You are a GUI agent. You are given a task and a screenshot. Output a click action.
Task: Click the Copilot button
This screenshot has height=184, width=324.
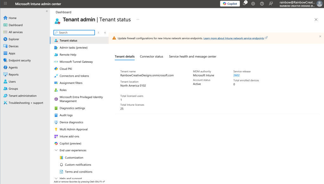pos(231,4)
